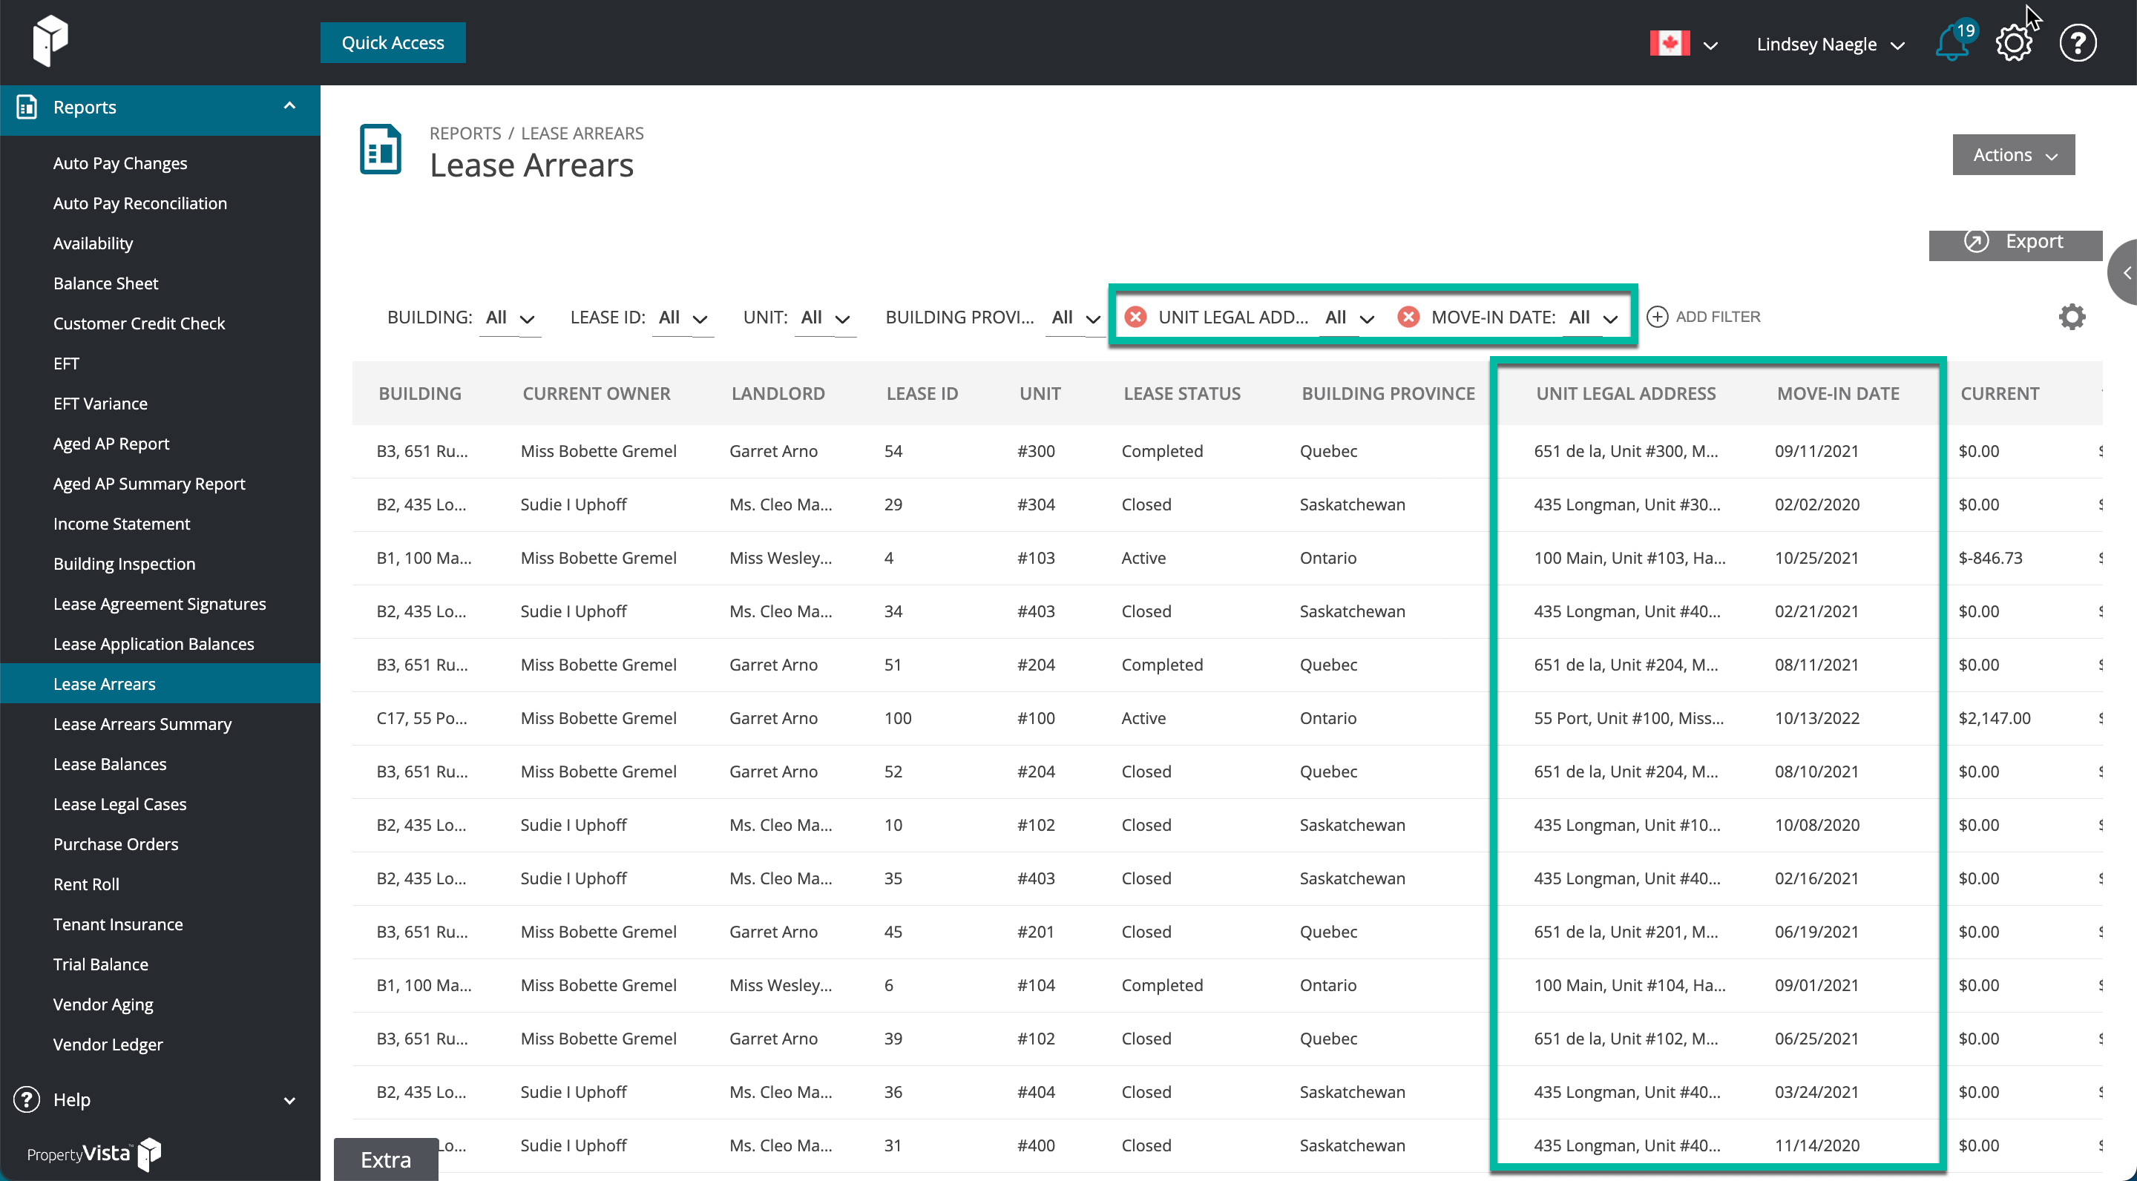Viewport: 2137px width, 1181px height.
Task: Click the Lease Arrears report page icon
Action: pos(381,149)
